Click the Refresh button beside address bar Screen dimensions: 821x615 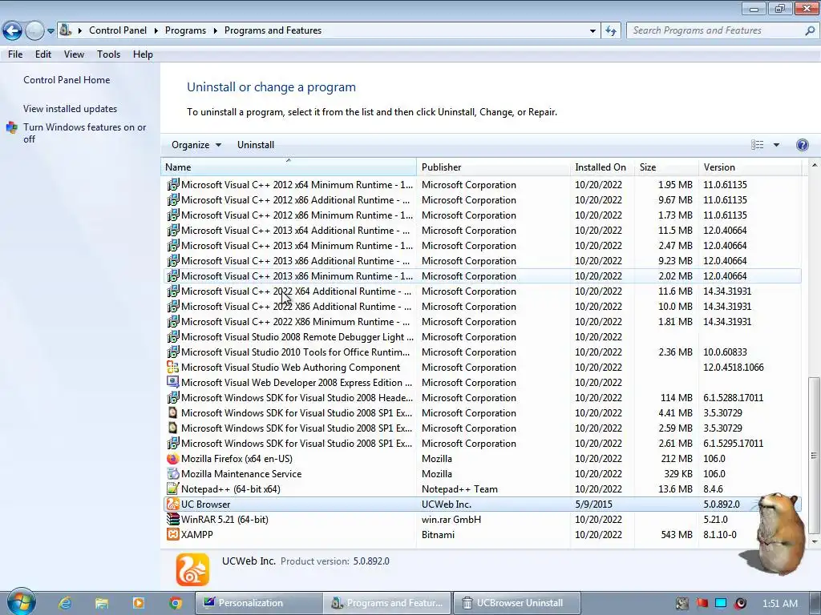click(x=610, y=31)
